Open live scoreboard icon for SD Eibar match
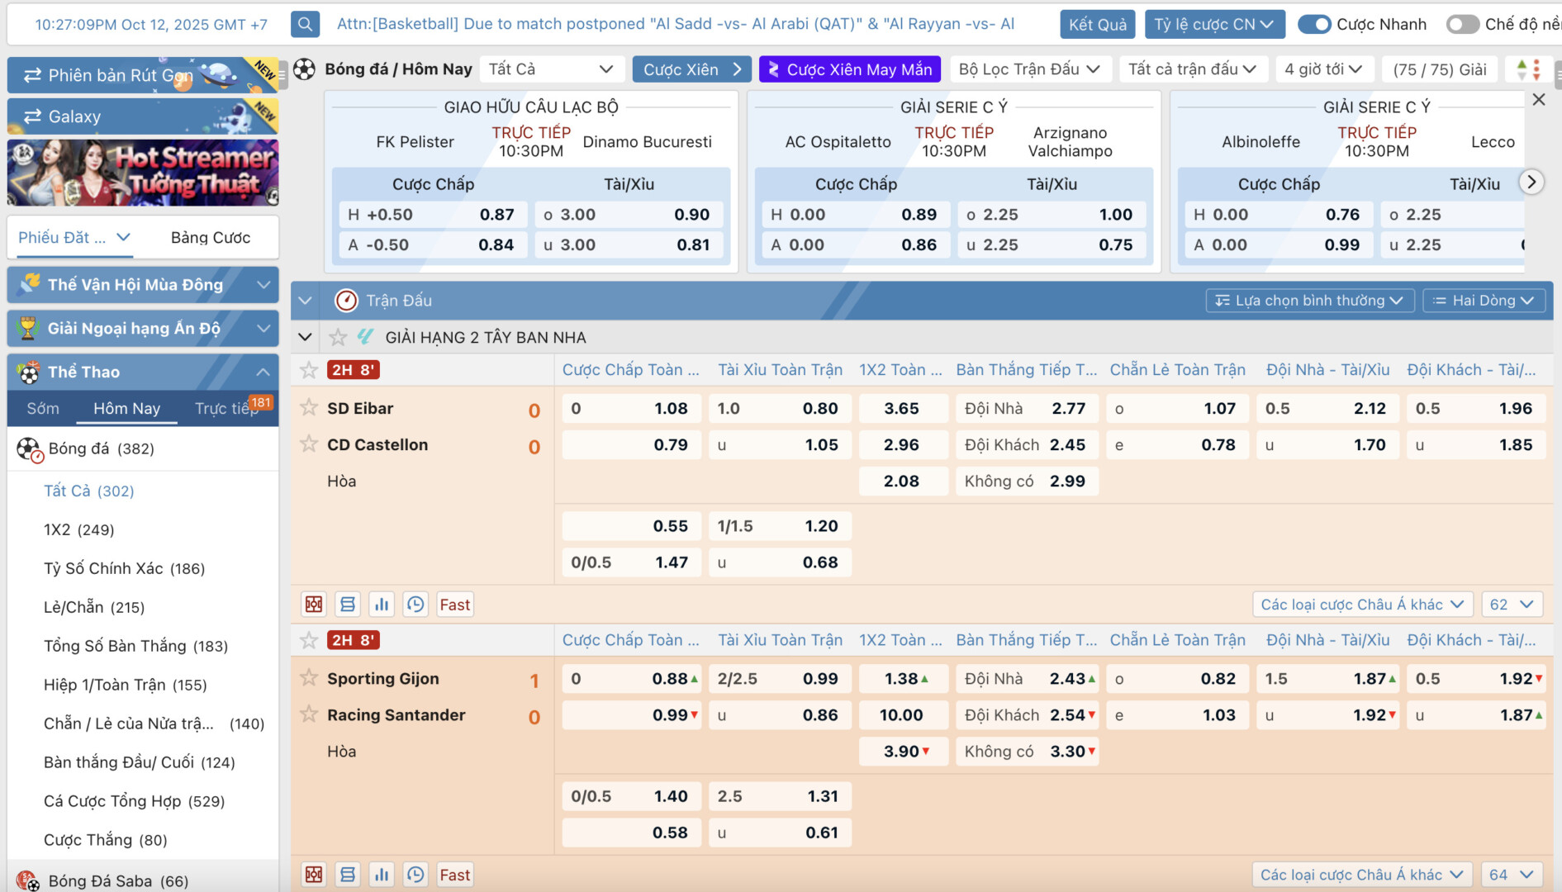 point(314,605)
